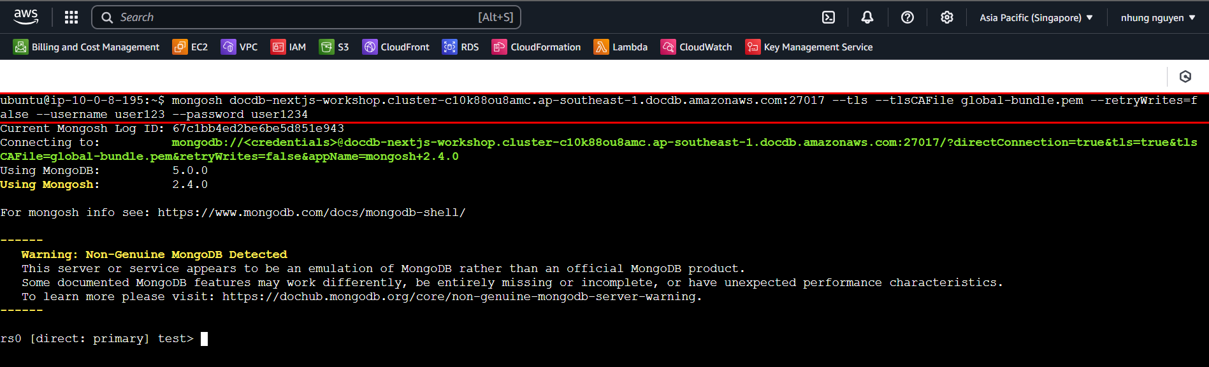Viewport: 1209px width, 367px height.
Task: Click the EC2 service icon
Action: click(180, 47)
